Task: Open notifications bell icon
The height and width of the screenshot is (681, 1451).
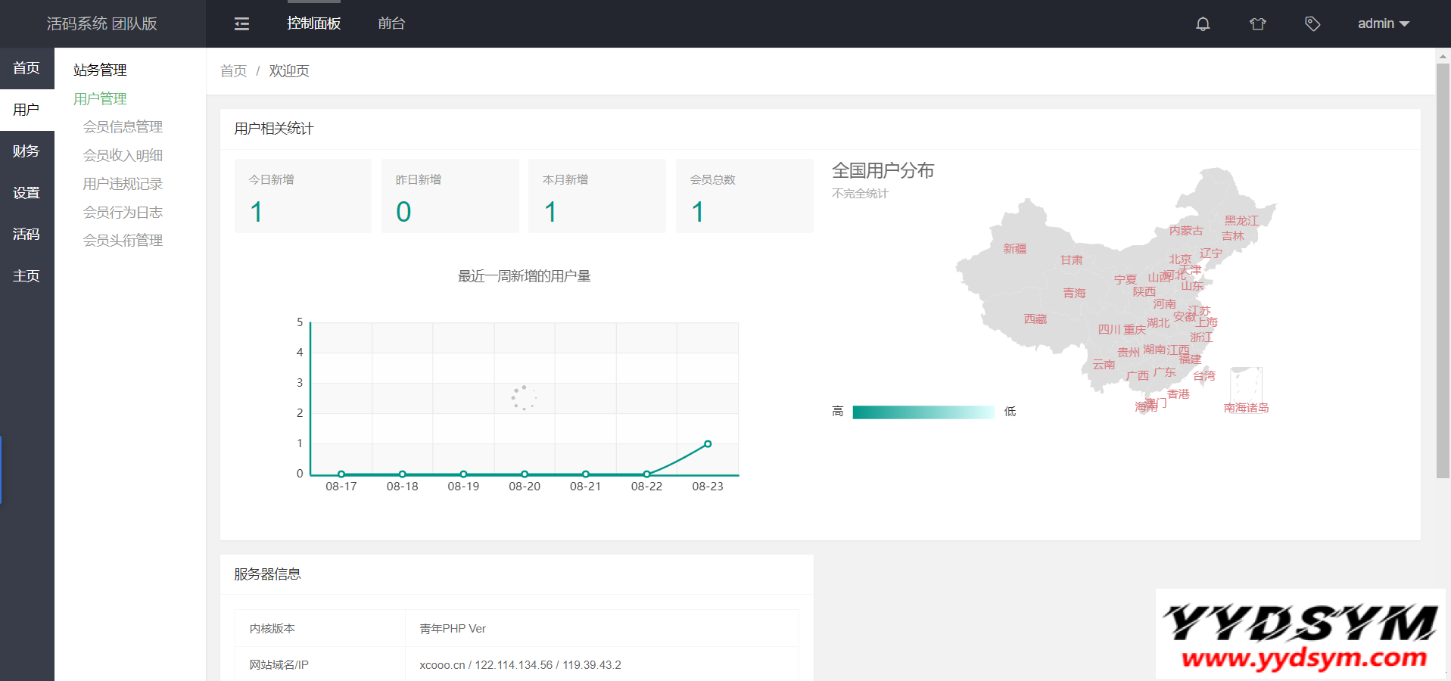Action: pos(1202,24)
